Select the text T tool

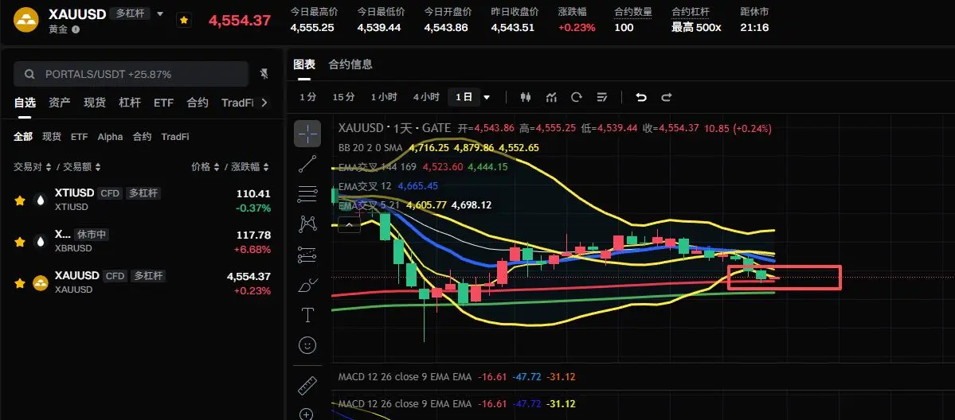(307, 315)
